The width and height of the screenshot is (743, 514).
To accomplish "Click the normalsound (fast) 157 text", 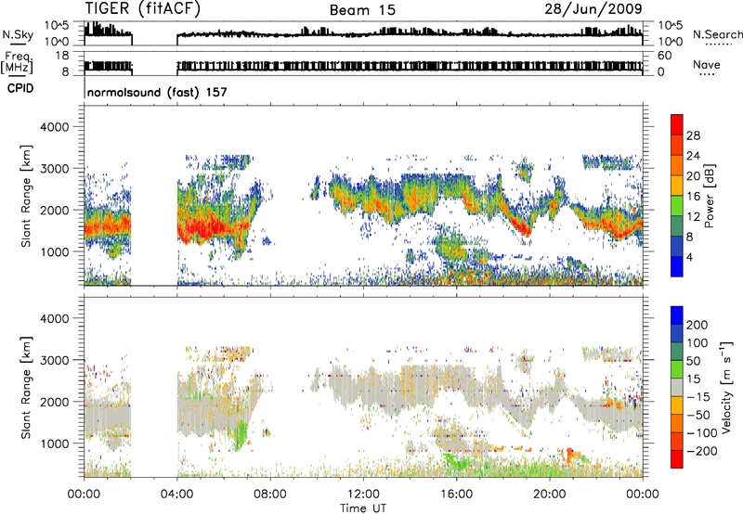I will point(157,92).
